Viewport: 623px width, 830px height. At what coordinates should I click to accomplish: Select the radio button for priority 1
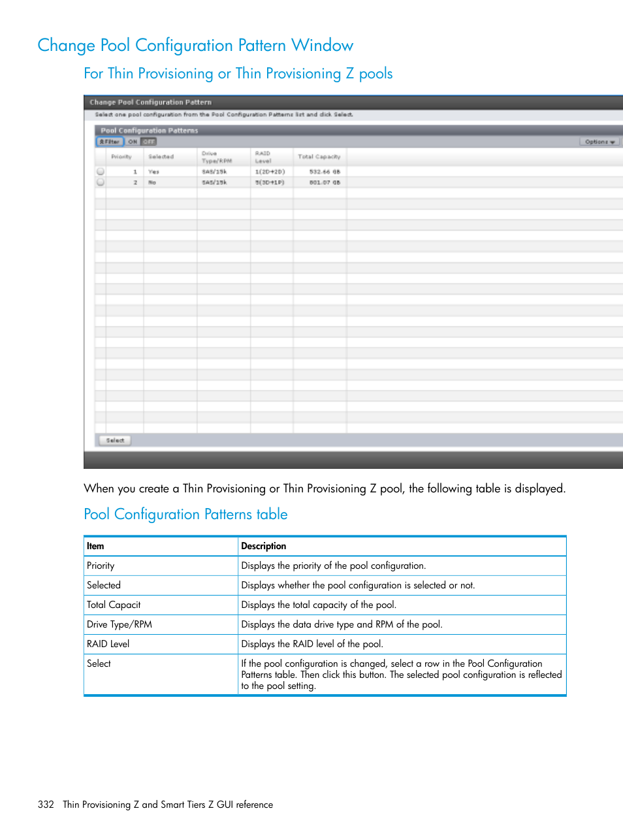point(101,172)
